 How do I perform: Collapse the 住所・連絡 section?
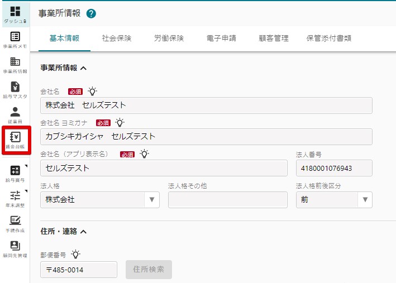coord(84,232)
